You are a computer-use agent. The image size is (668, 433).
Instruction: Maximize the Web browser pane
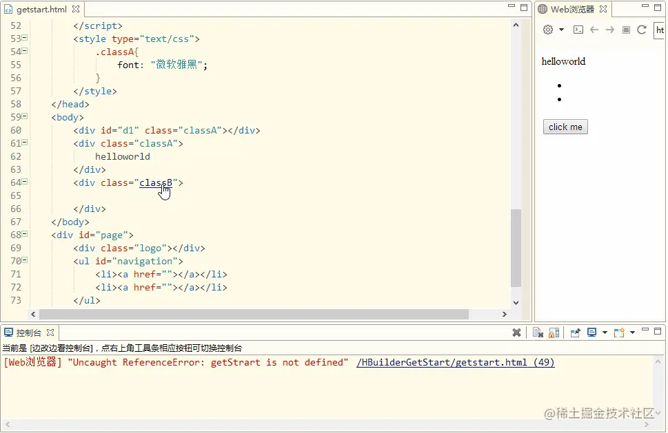click(658, 8)
